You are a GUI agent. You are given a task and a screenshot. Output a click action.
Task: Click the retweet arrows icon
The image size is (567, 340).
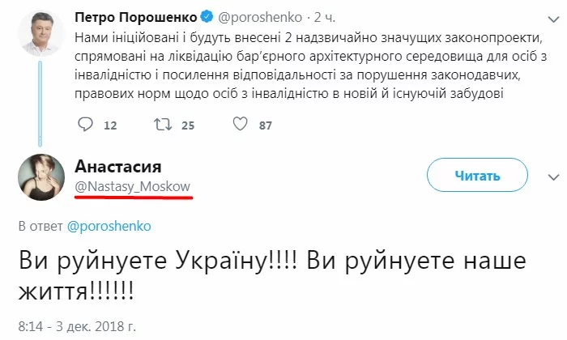pos(162,125)
